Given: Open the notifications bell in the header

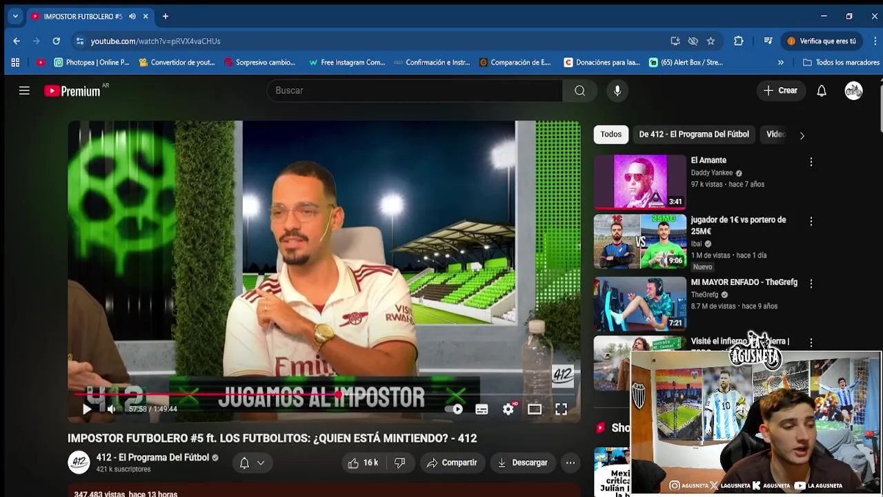Looking at the screenshot, I should (x=822, y=90).
